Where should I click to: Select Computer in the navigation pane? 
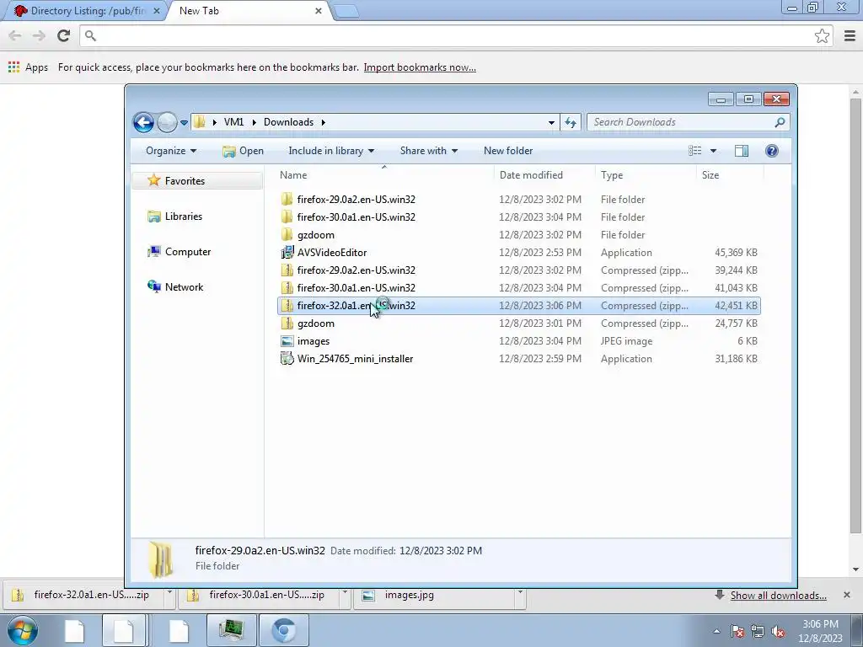tap(188, 251)
